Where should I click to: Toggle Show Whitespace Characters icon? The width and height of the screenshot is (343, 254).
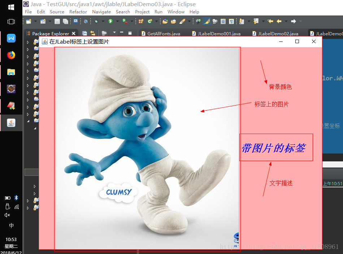tap(231, 21)
